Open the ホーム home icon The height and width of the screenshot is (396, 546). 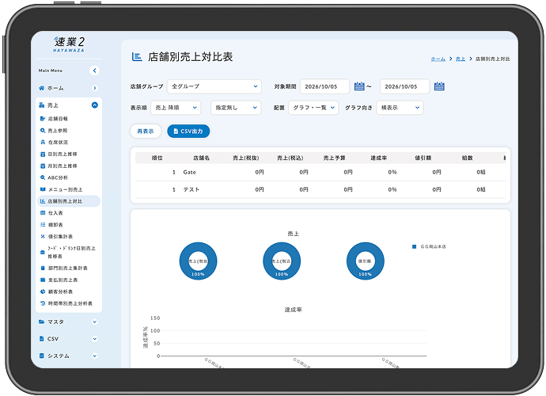tap(42, 88)
